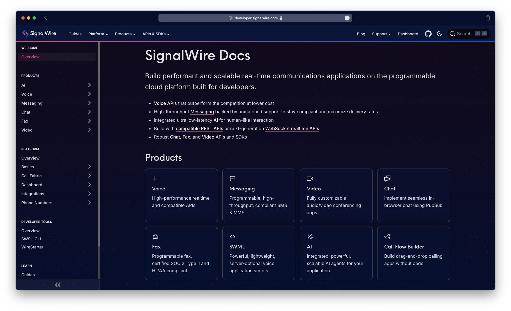Open the Search box
This screenshot has width=511, height=311.
point(469,34)
